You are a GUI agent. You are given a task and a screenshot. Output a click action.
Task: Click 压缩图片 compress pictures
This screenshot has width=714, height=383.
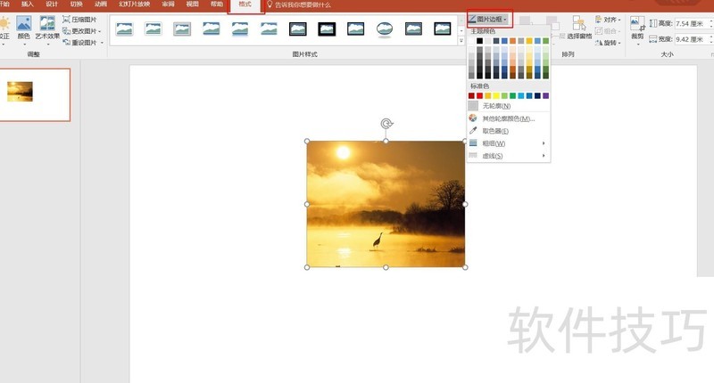coord(79,20)
